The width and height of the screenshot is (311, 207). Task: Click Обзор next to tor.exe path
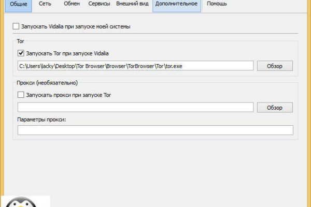point(274,66)
